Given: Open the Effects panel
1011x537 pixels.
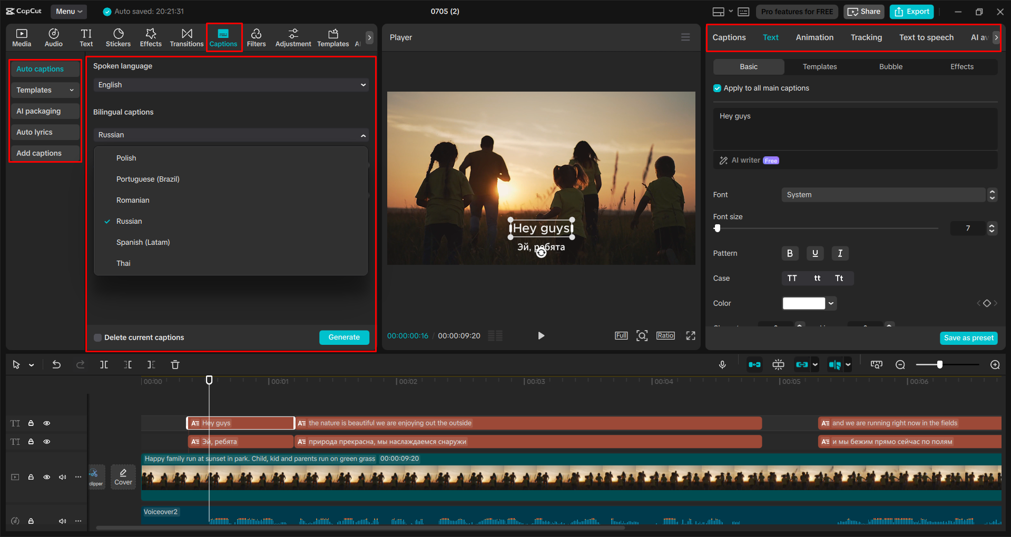Looking at the screenshot, I should point(151,37).
